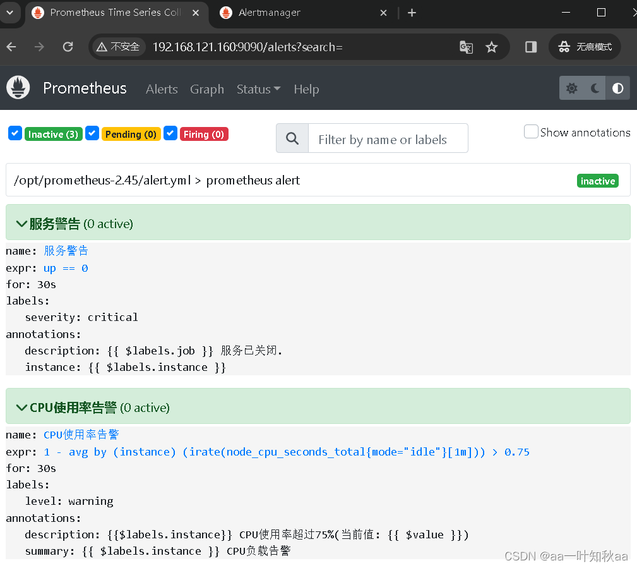Viewport: 637px width, 568px height.
Task: Click the first 'for: 30s' line
Action: pyautogui.click(x=31, y=284)
